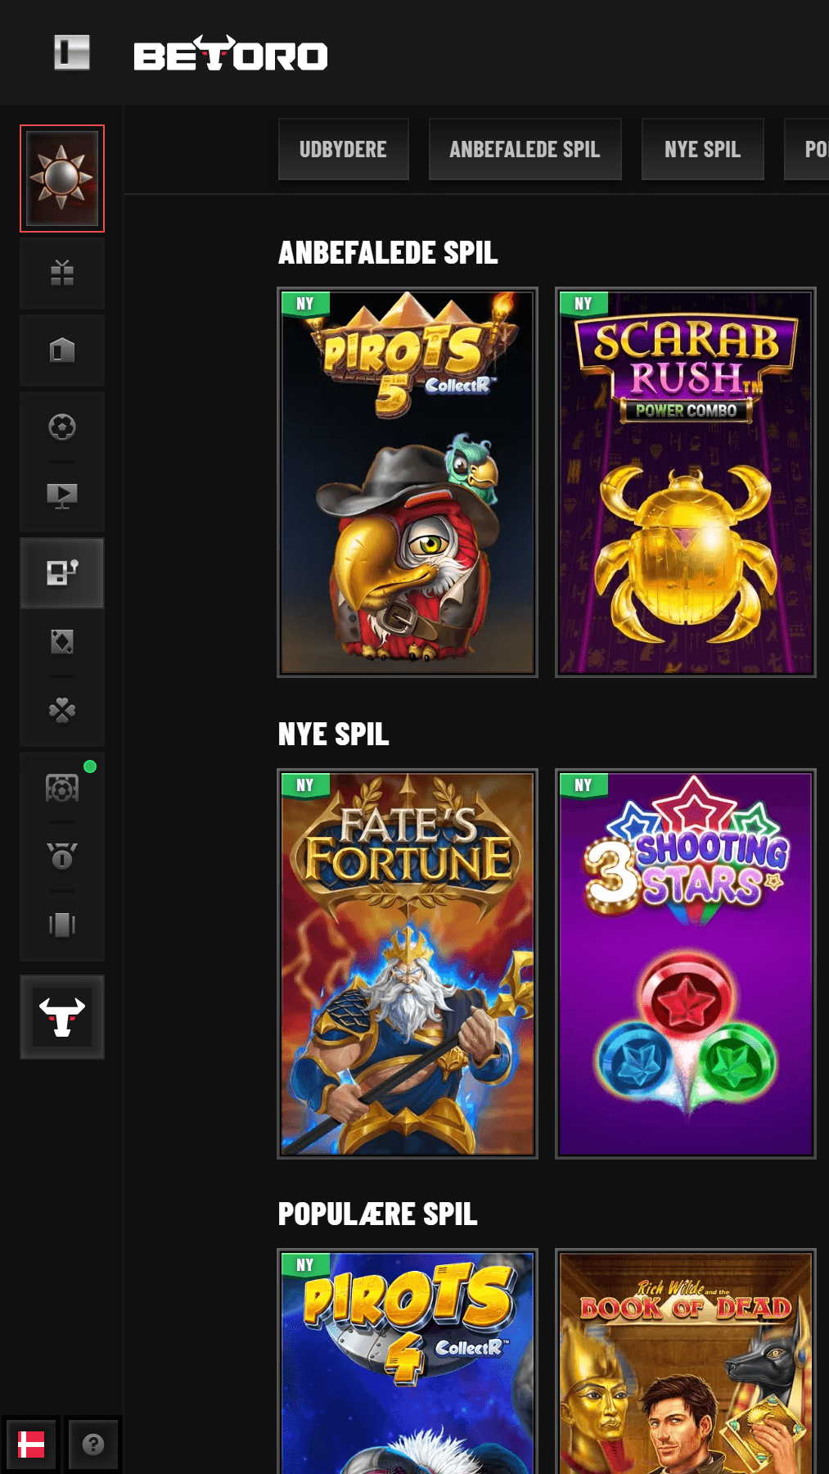Click the Betoro logo in the header

click(x=231, y=54)
